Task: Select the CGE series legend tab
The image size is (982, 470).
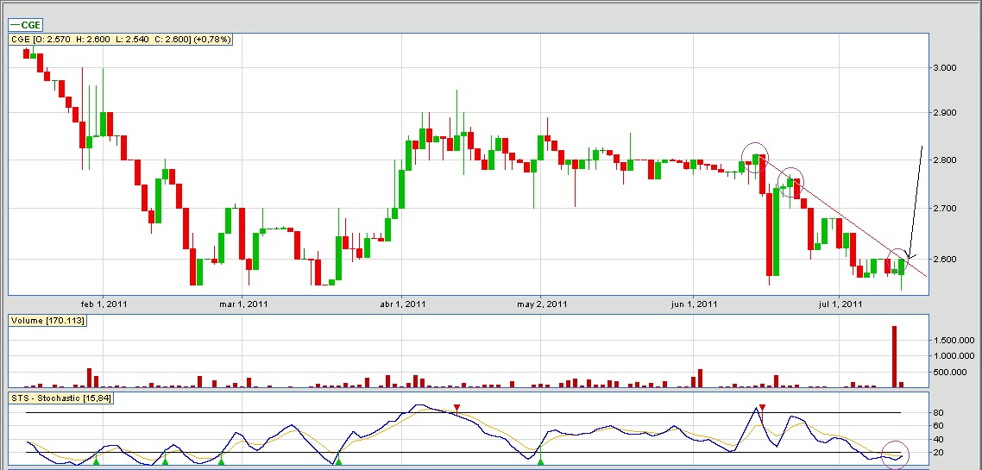Action: [26, 25]
